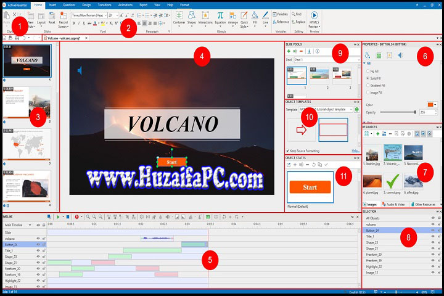Toggle visibility of Button_24 in Selection pane

(x=433, y=230)
